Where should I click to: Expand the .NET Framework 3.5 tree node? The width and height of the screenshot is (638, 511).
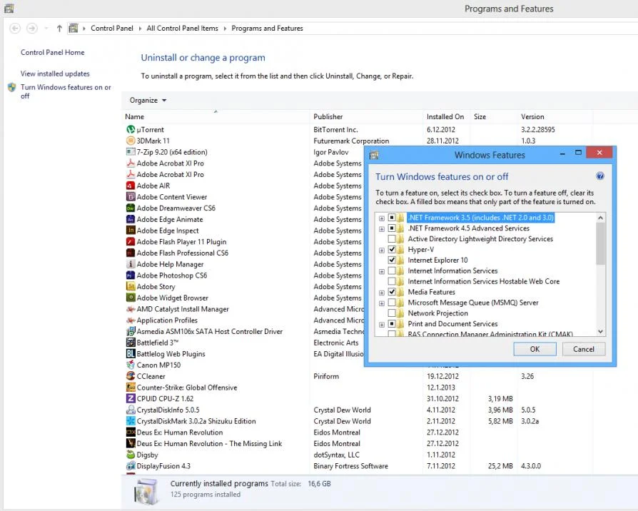[382, 218]
